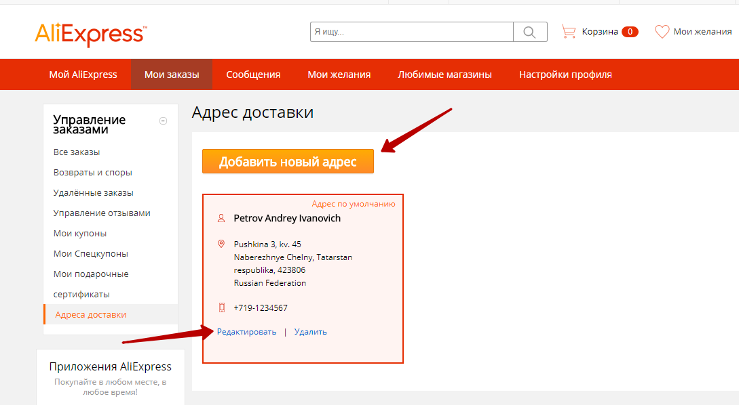Screen dimensions: 739x405
Task: Select Адреса доставки in the sidebar
Action: (x=111, y=314)
